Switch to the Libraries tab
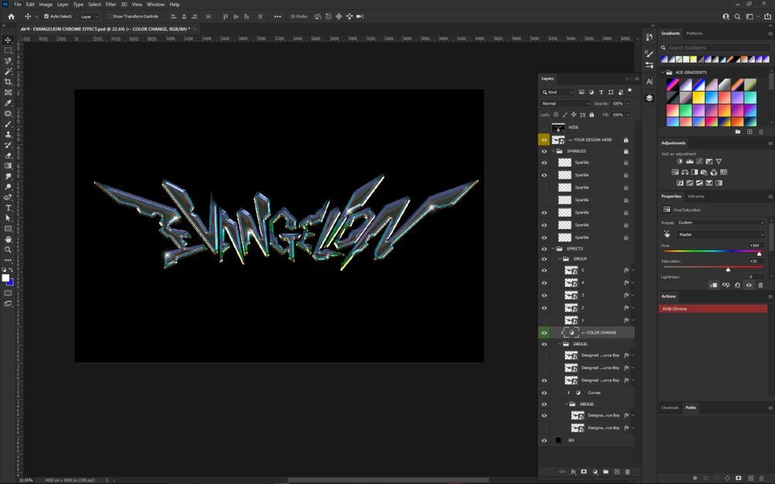 pos(696,196)
